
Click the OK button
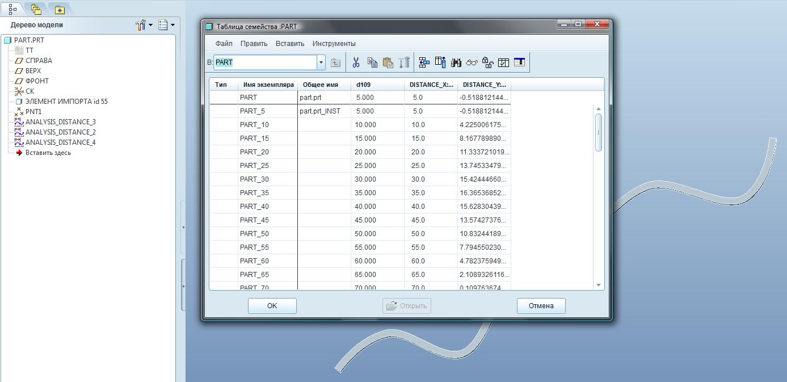coord(272,306)
